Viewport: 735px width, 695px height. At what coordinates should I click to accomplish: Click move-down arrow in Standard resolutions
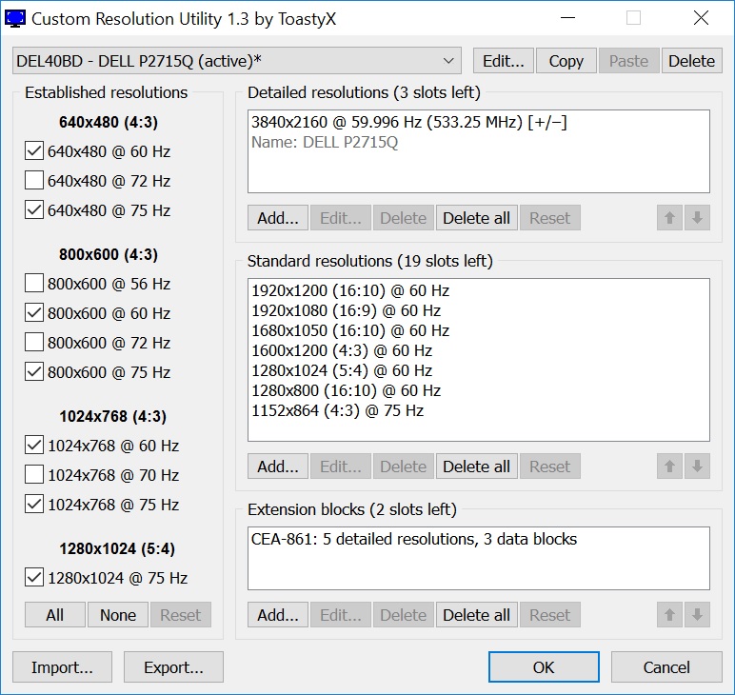coord(697,467)
